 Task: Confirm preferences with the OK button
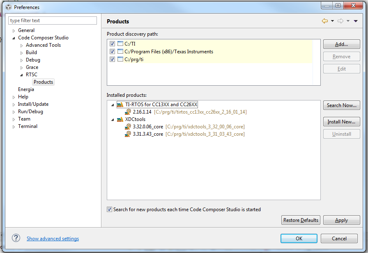tap(299, 239)
